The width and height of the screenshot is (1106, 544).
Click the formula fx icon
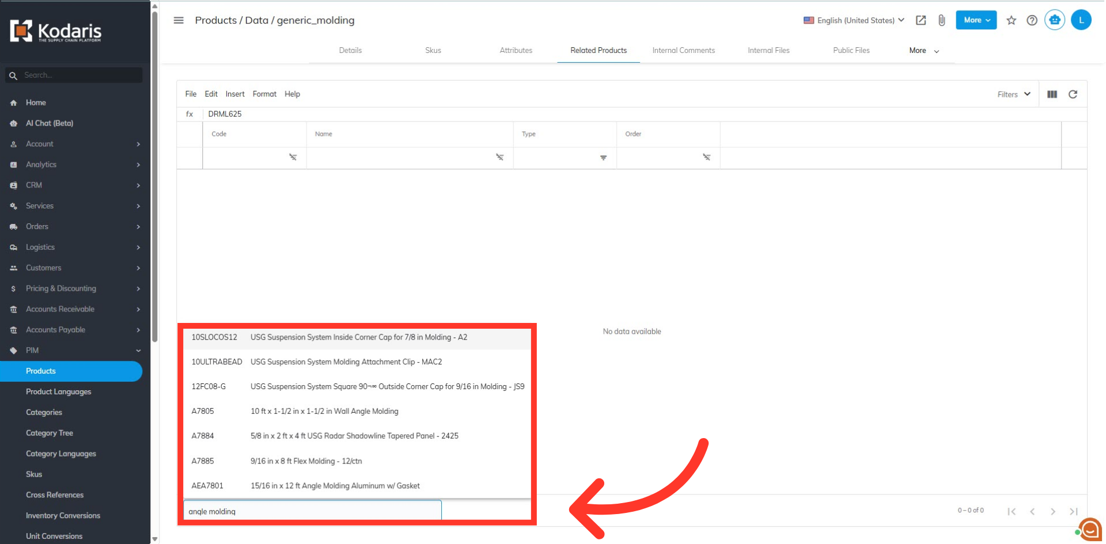click(x=190, y=114)
